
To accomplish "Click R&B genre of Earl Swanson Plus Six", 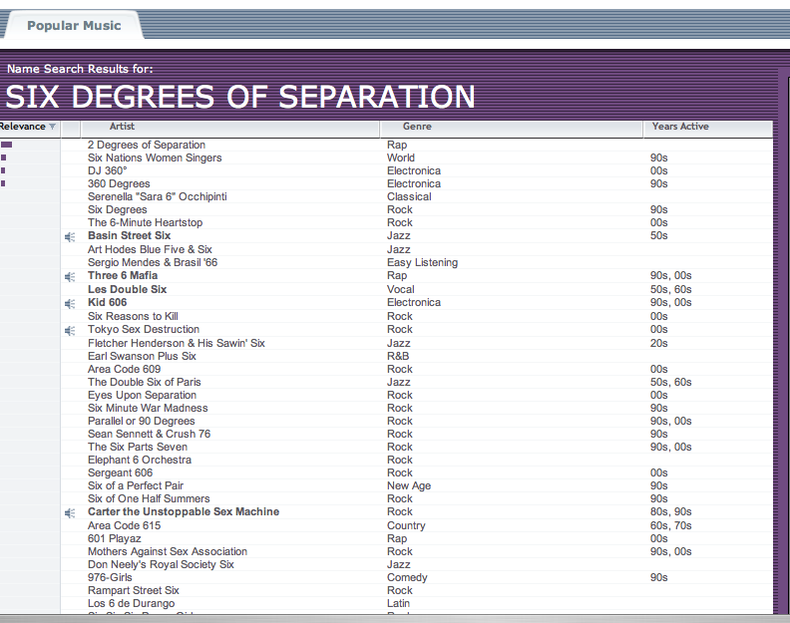I will point(398,356).
